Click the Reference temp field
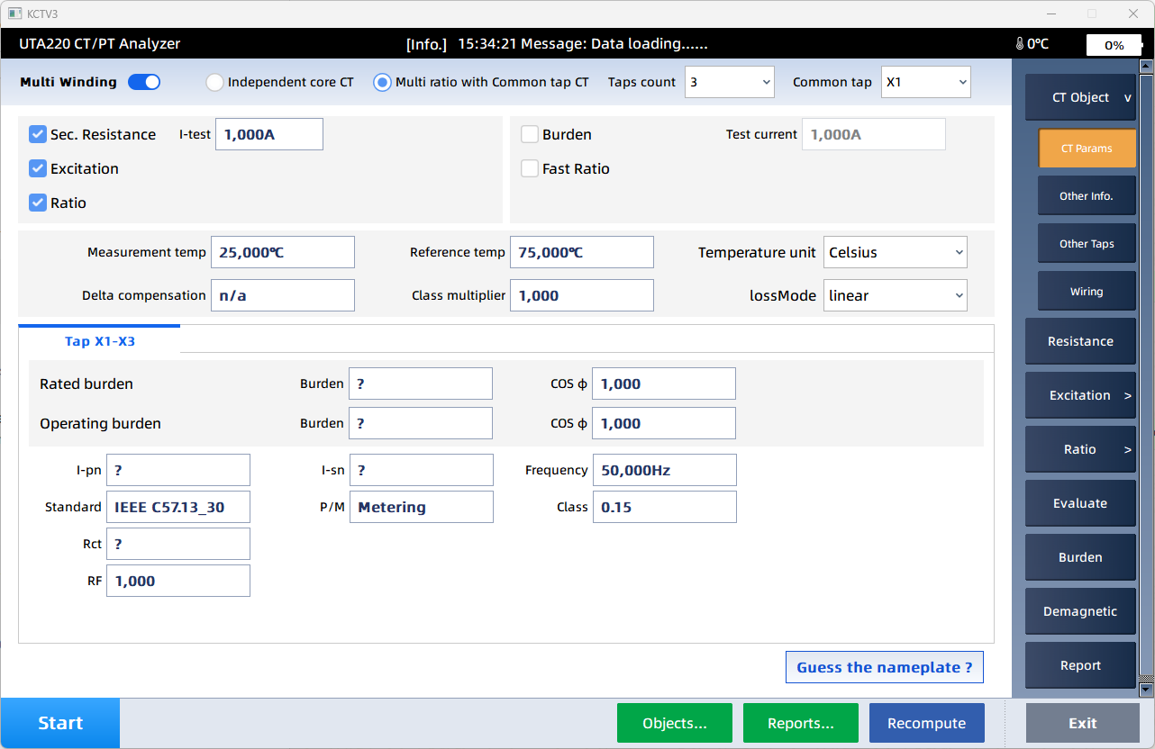The image size is (1155, 749). coord(582,252)
